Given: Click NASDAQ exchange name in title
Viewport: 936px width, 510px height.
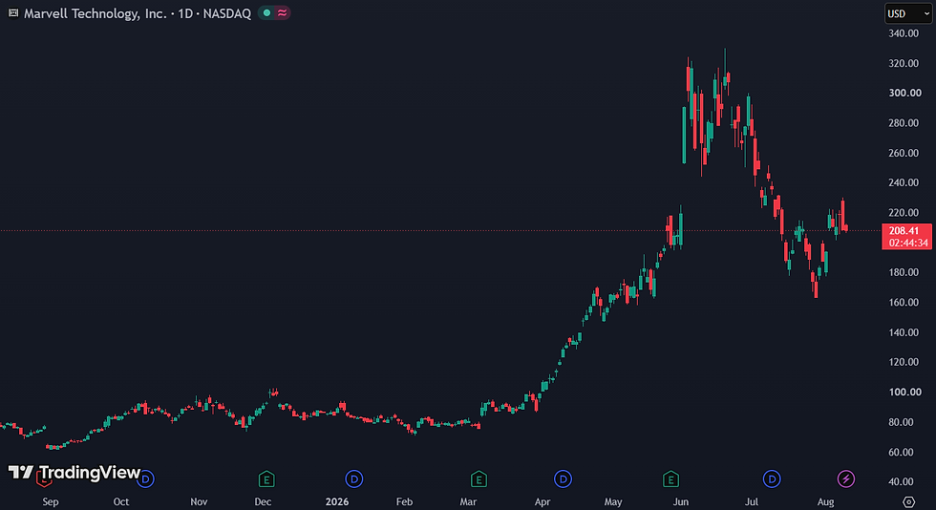Looking at the screenshot, I should click(x=227, y=13).
